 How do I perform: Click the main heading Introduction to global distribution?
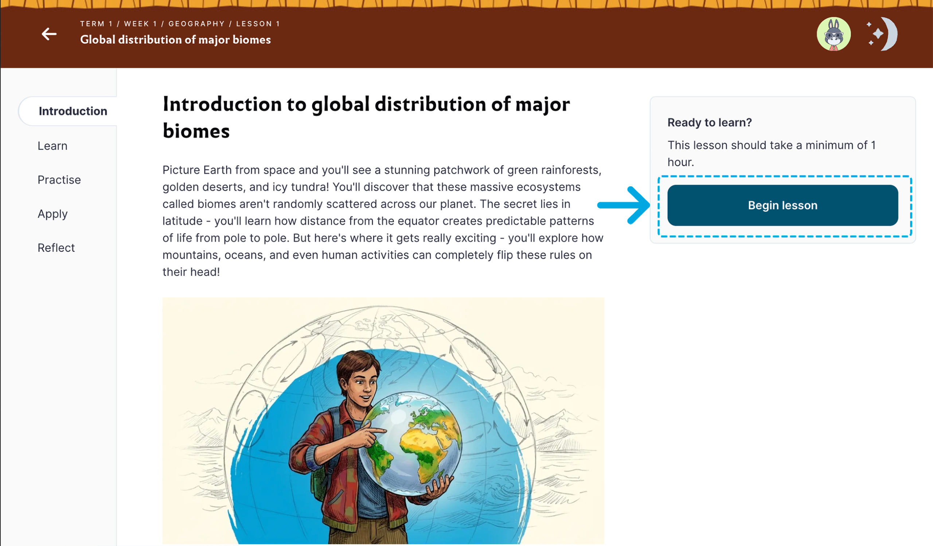[366, 117]
